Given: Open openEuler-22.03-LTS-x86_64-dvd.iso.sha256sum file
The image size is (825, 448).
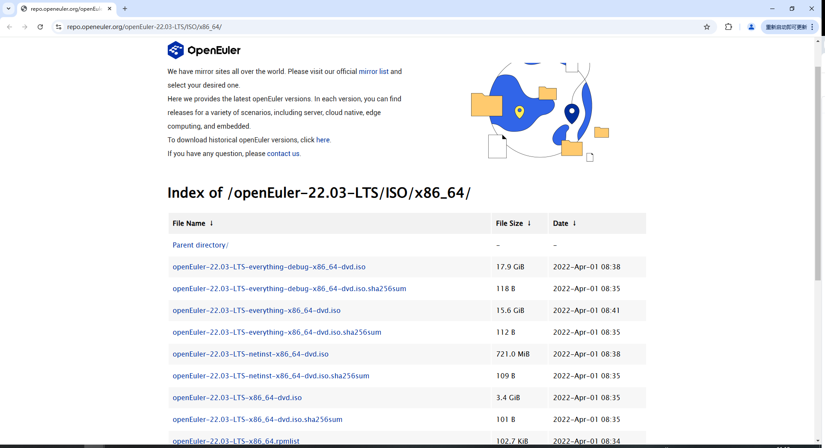Looking at the screenshot, I should pyautogui.click(x=258, y=419).
